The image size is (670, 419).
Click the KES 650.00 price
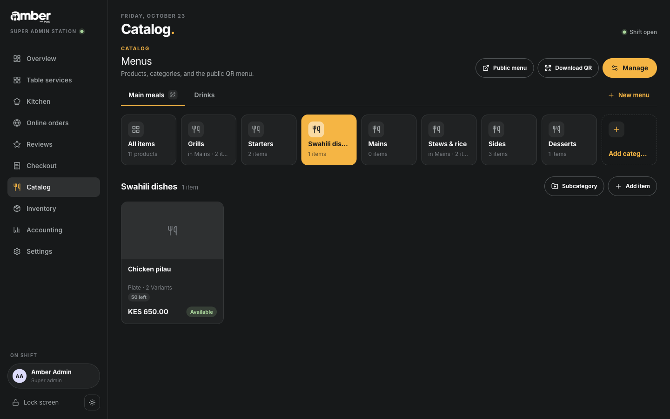point(148,312)
